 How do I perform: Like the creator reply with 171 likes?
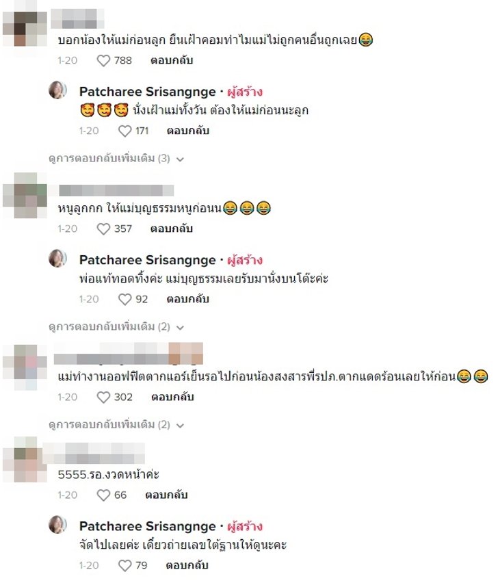(125, 131)
